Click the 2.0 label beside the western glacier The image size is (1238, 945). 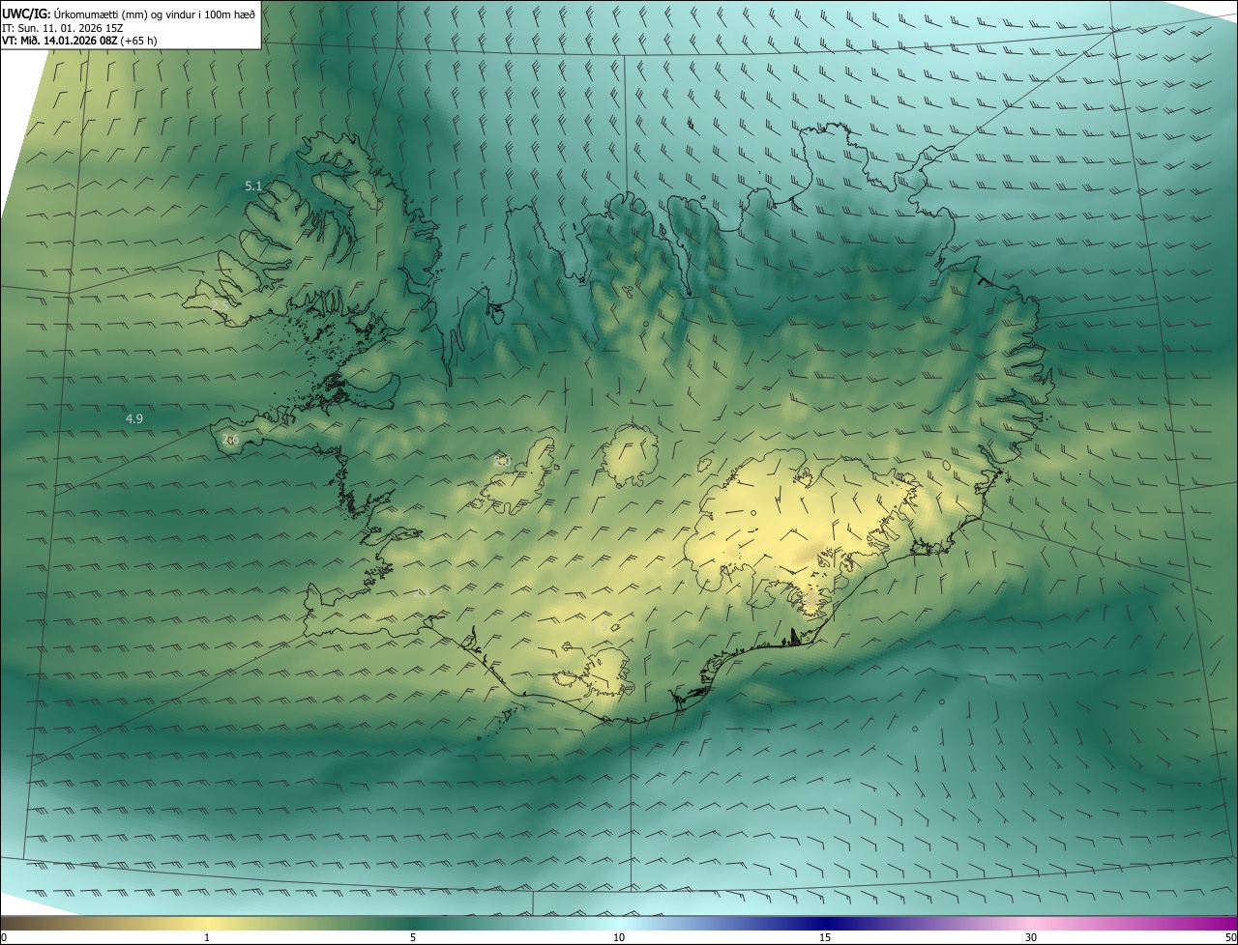coord(501,461)
